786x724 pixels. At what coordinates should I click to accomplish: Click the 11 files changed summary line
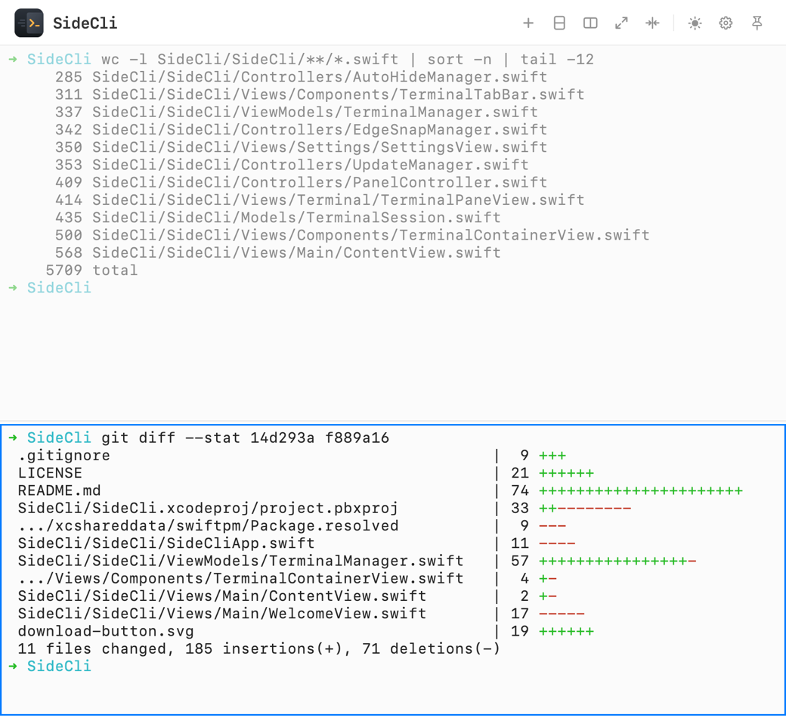(x=259, y=648)
